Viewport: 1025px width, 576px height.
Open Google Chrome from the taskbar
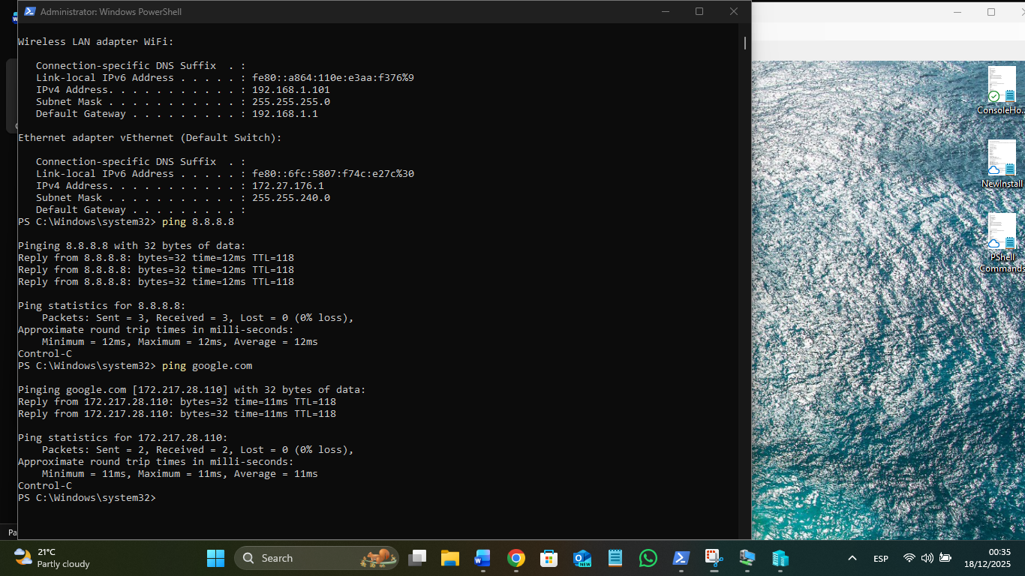[x=516, y=558]
